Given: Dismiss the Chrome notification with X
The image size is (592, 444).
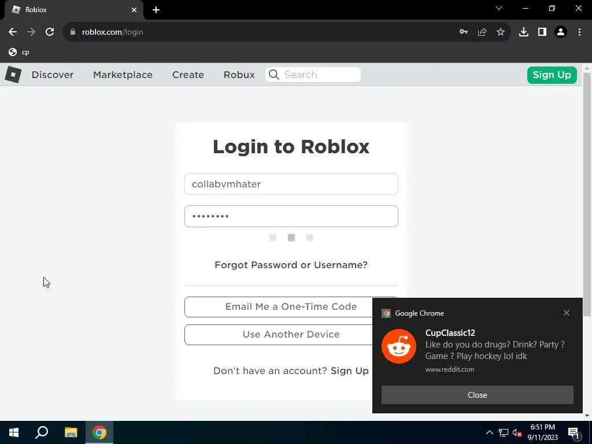Looking at the screenshot, I should point(567,313).
